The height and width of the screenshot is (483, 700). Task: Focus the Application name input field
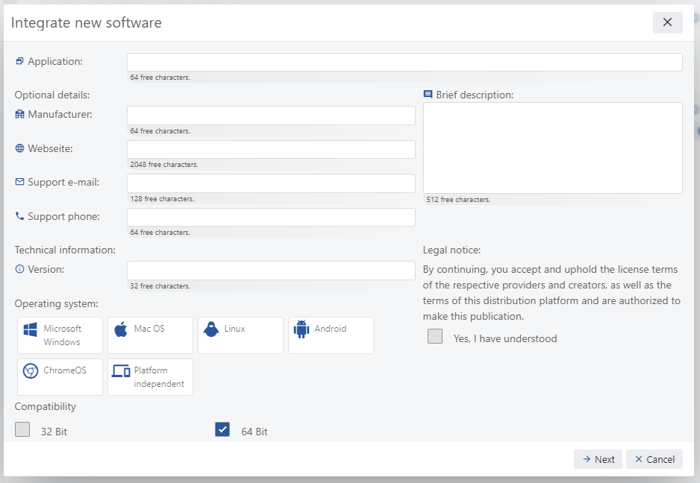404,63
